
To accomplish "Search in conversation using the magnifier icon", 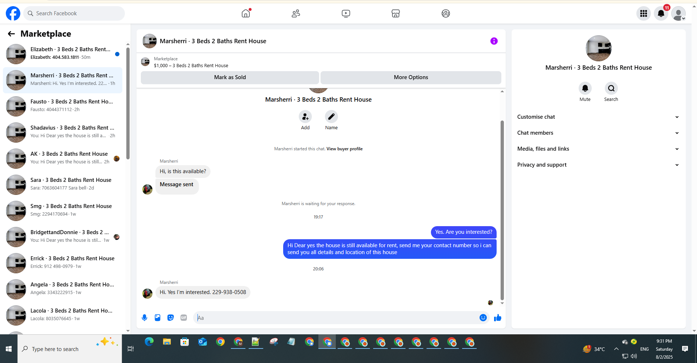I will 611,88.
